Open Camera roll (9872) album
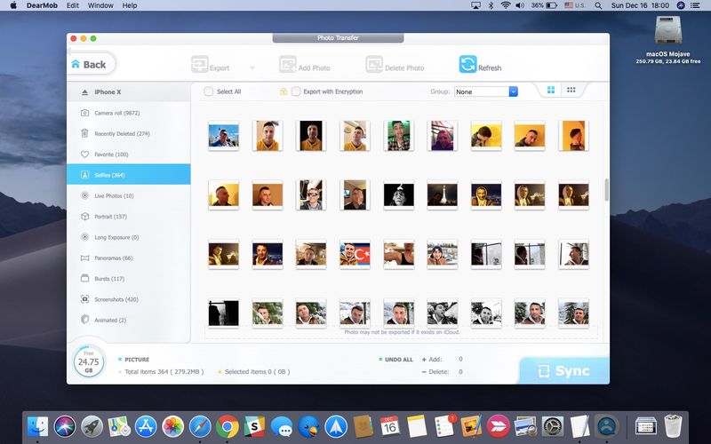Viewport: 711px width, 444px height. [x=128, y=113]
